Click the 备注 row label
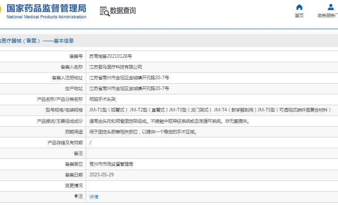The width and height of the screenshot is (338, 205). 78,154
